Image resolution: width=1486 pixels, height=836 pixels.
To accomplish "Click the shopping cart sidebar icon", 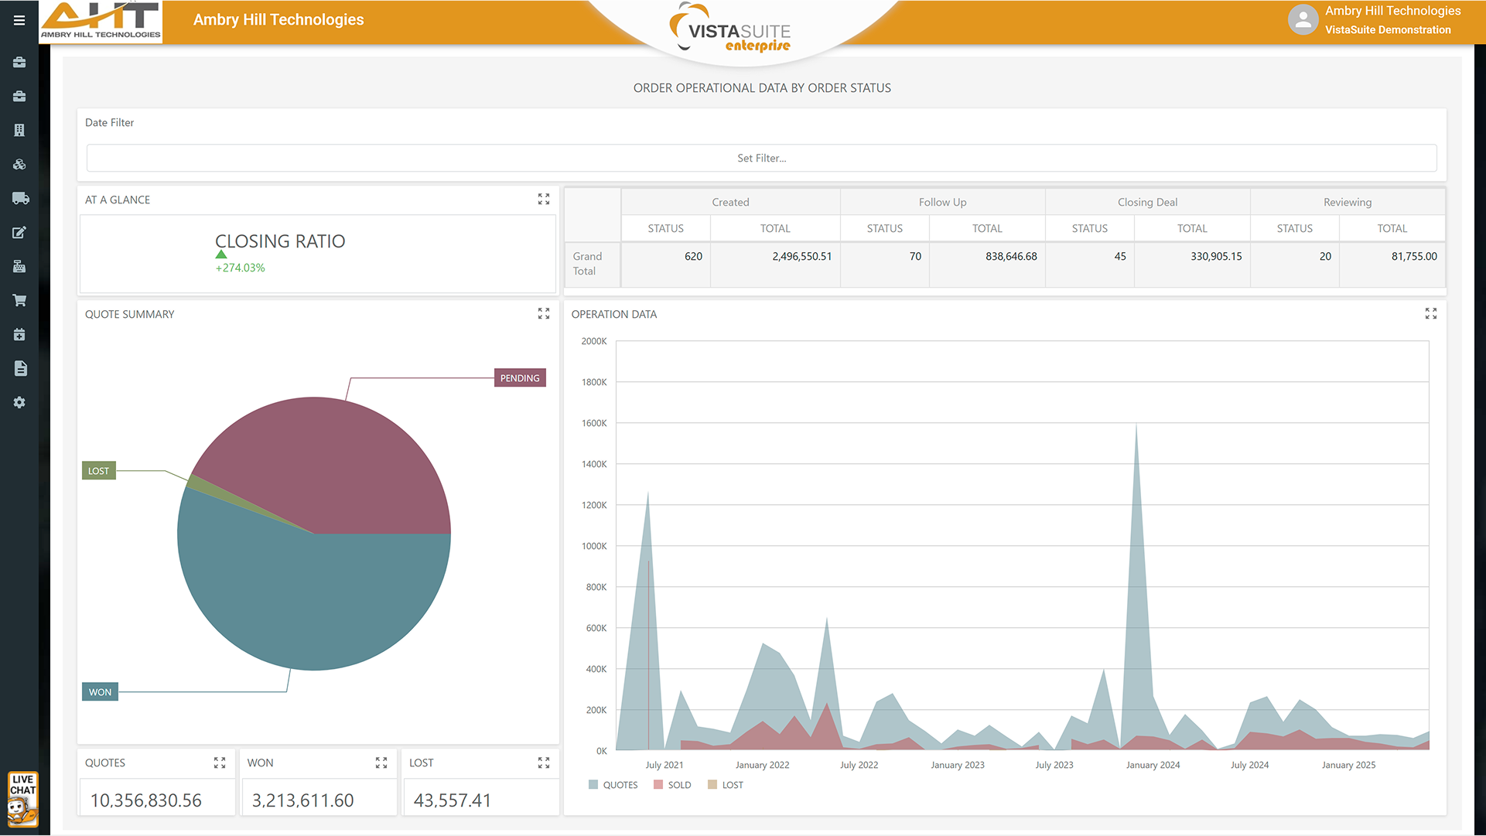I will point(19,301).
